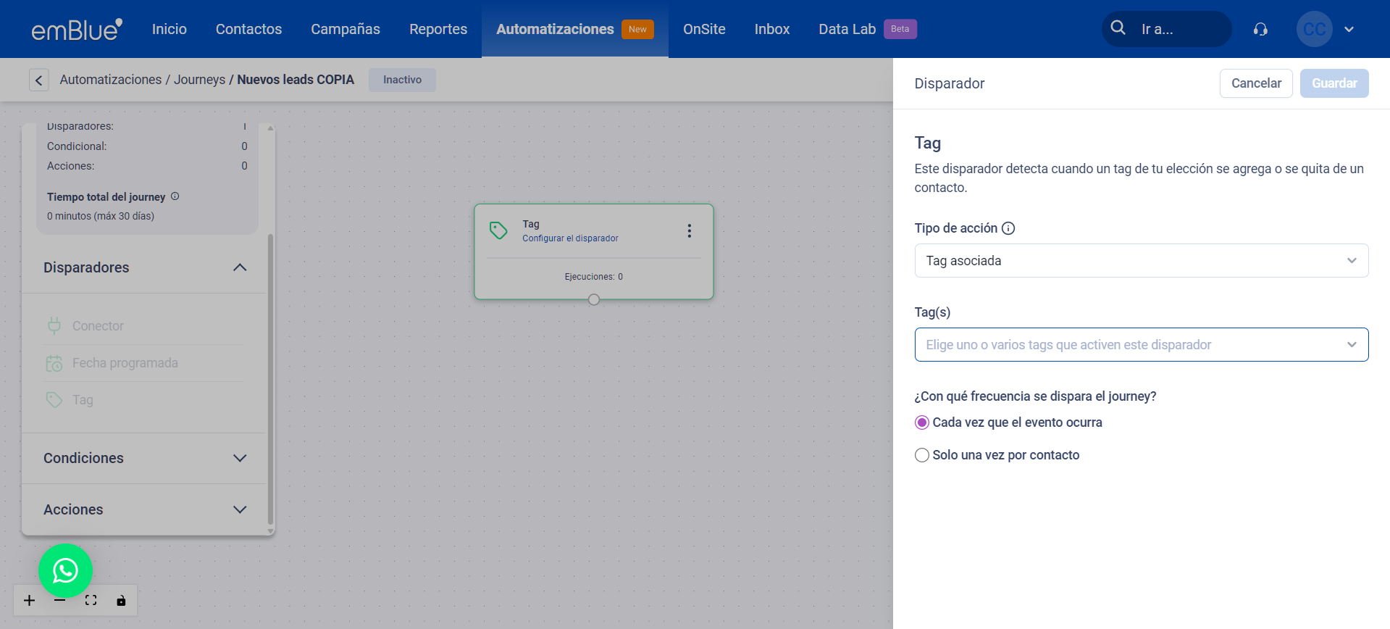This screenshot has height=629, width=1390.
Task: Click the fit view canvas icon
Action: [91, 600]
